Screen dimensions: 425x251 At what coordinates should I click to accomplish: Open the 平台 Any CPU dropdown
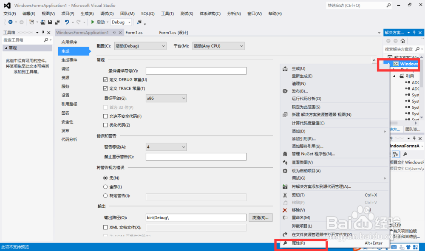(218, 46)
